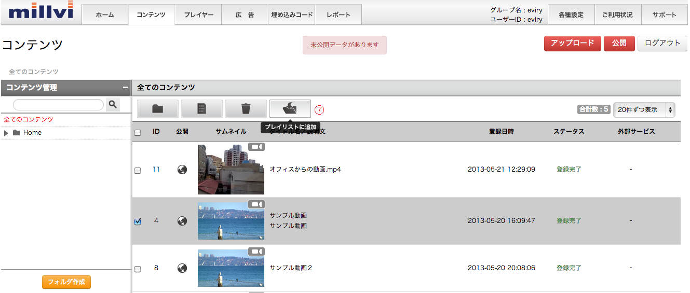
Task: Click the 登録日時 column header
Action: 501,132
